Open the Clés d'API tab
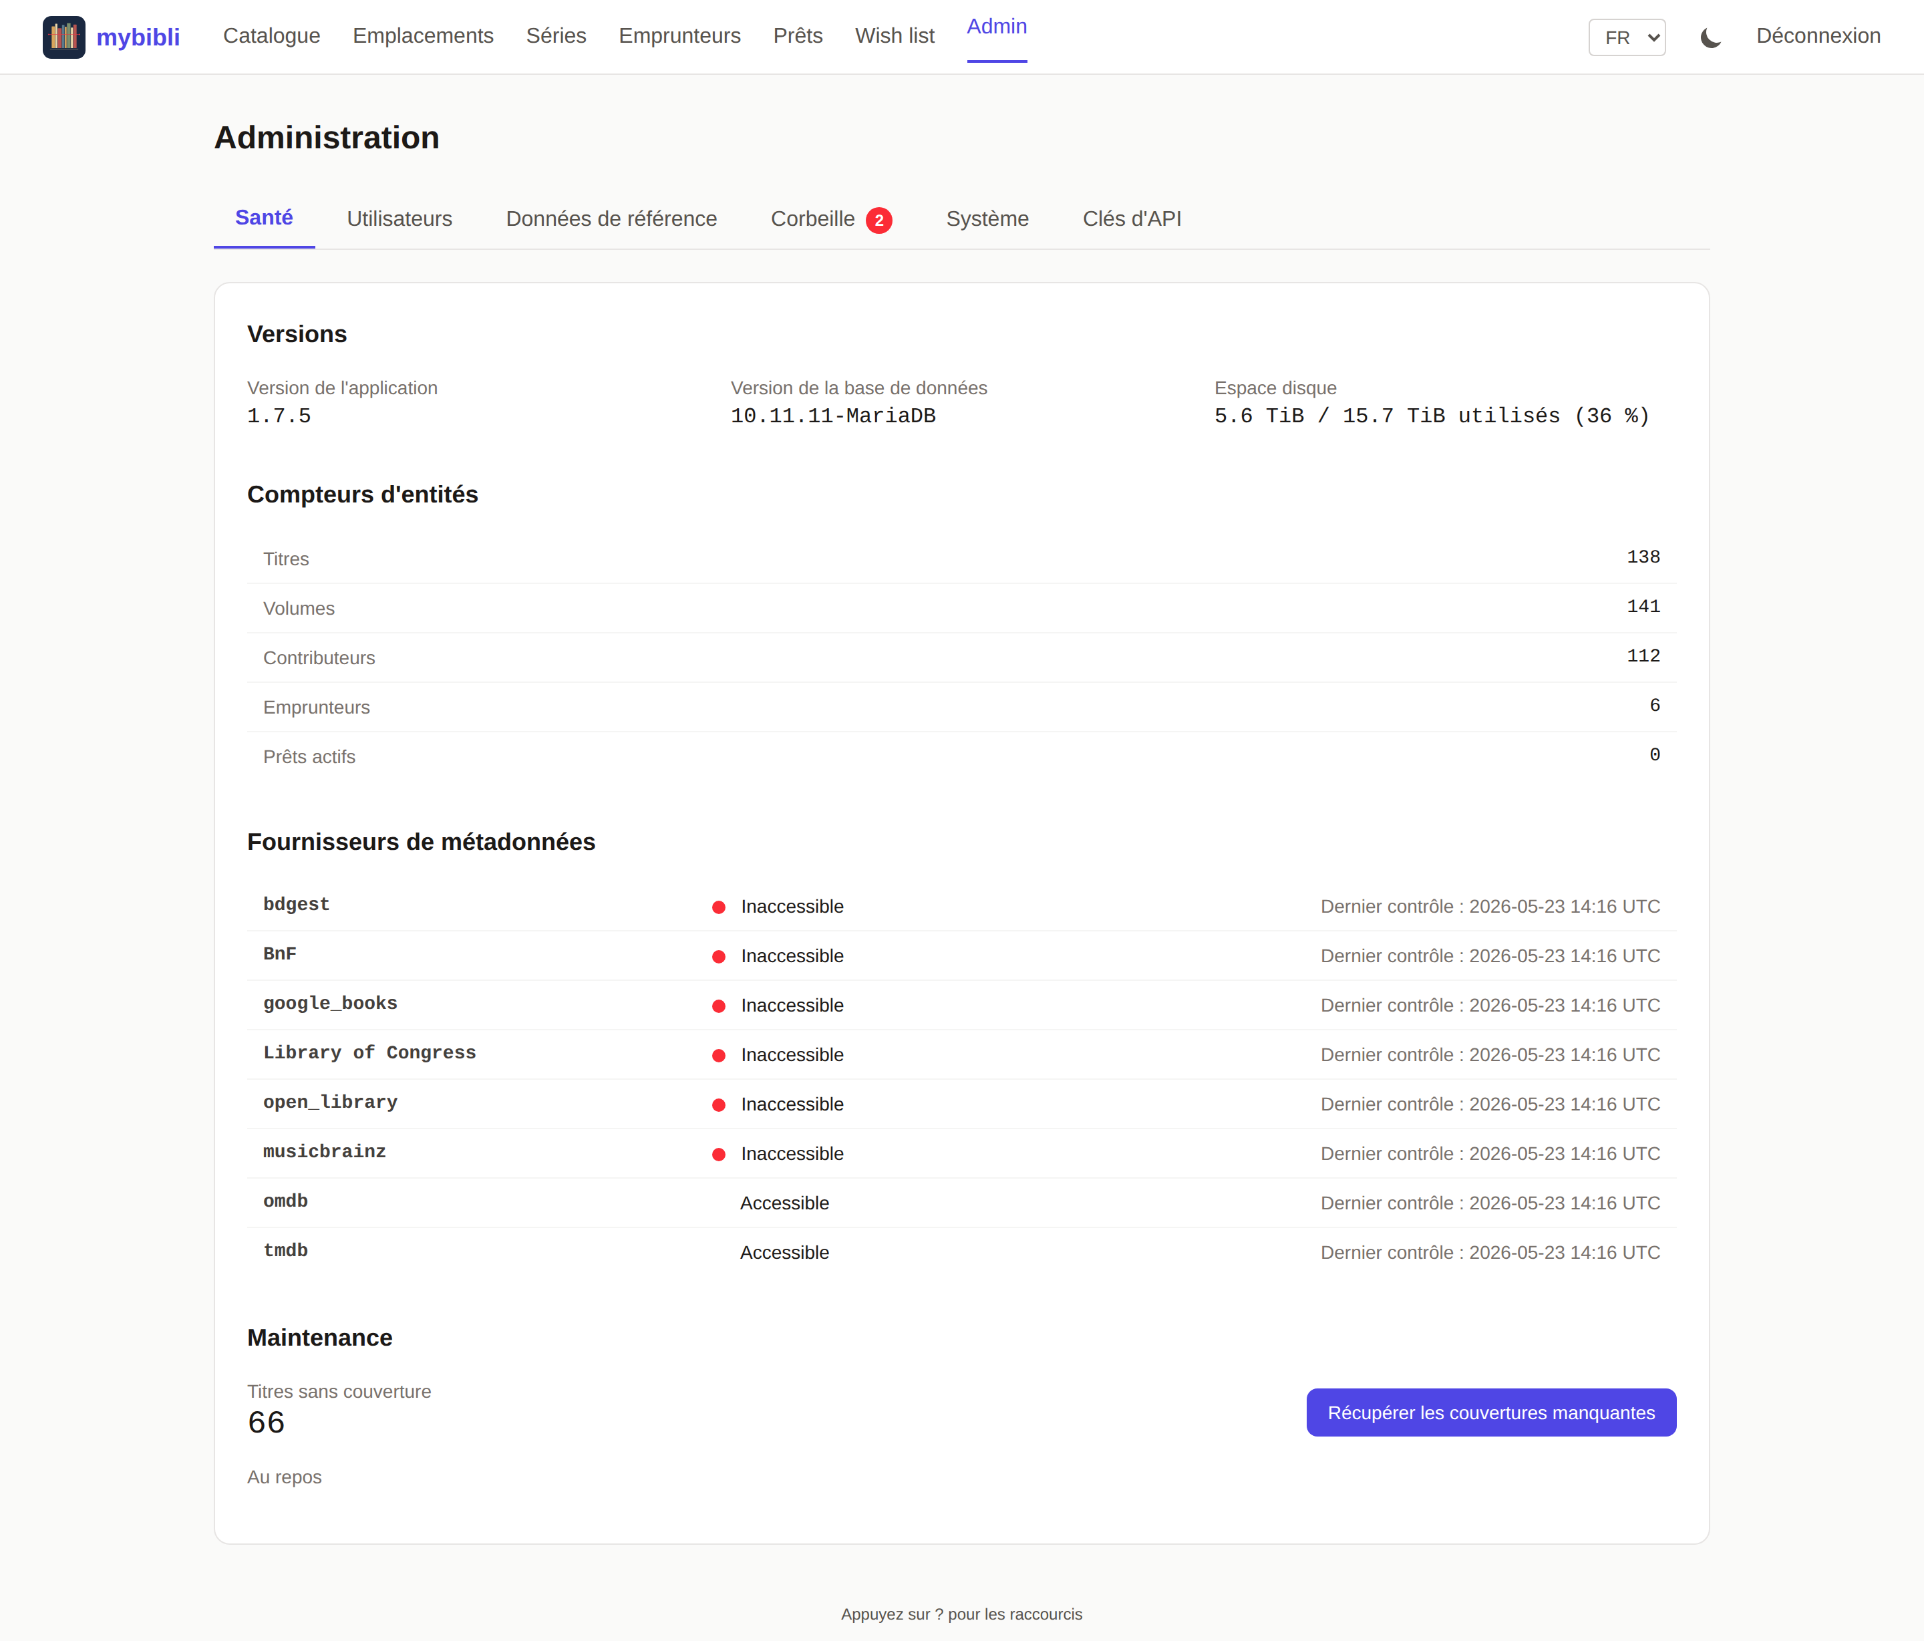The image size is (1924, 1641). point(1132,218)
